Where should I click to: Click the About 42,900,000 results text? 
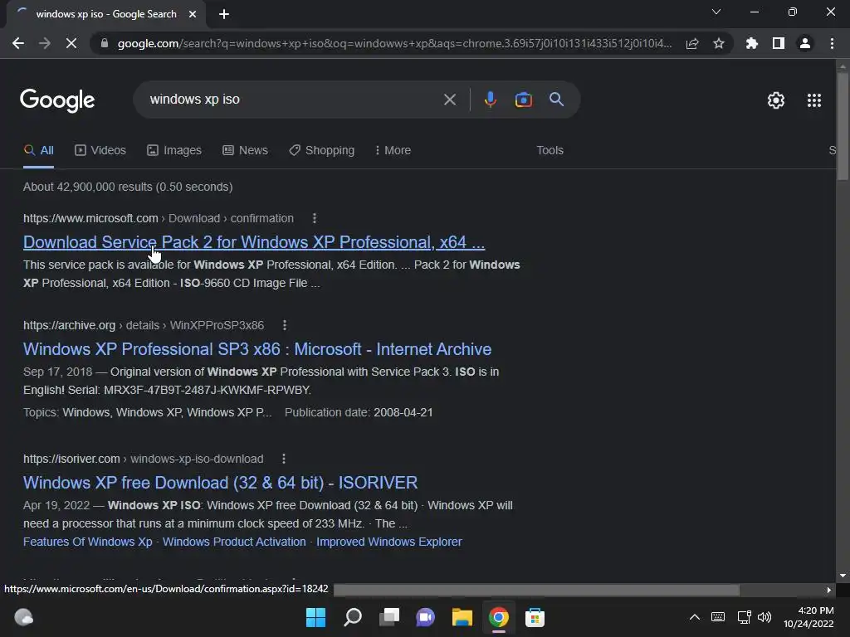pyautogui.click(x=128, y=187)
